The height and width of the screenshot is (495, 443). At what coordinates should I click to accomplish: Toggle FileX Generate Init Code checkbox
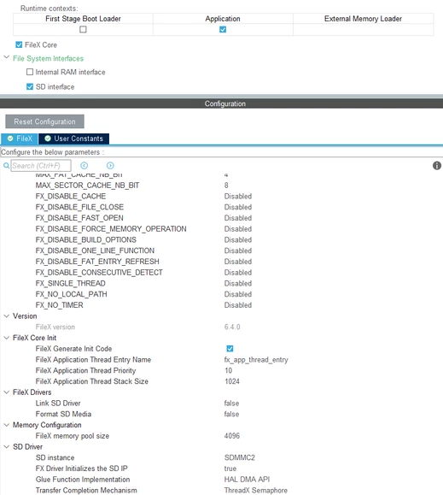point(230,349)
